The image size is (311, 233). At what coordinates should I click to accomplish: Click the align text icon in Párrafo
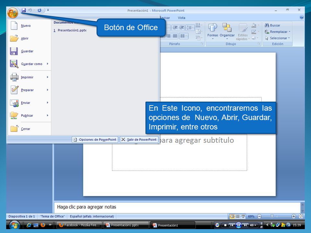[x=199, y=32]
